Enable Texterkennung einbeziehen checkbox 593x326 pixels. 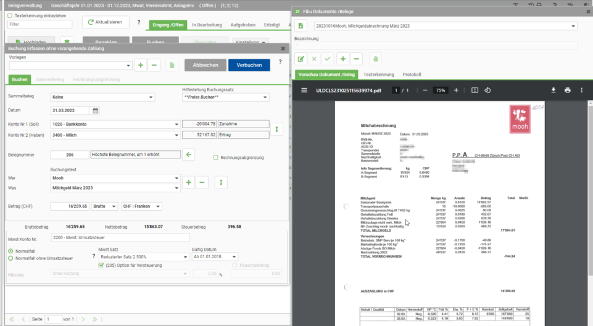click(x=10, y=16)
